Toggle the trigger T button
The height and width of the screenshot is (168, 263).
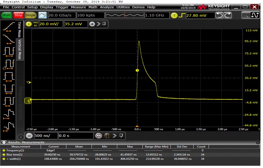coord(174,15)
